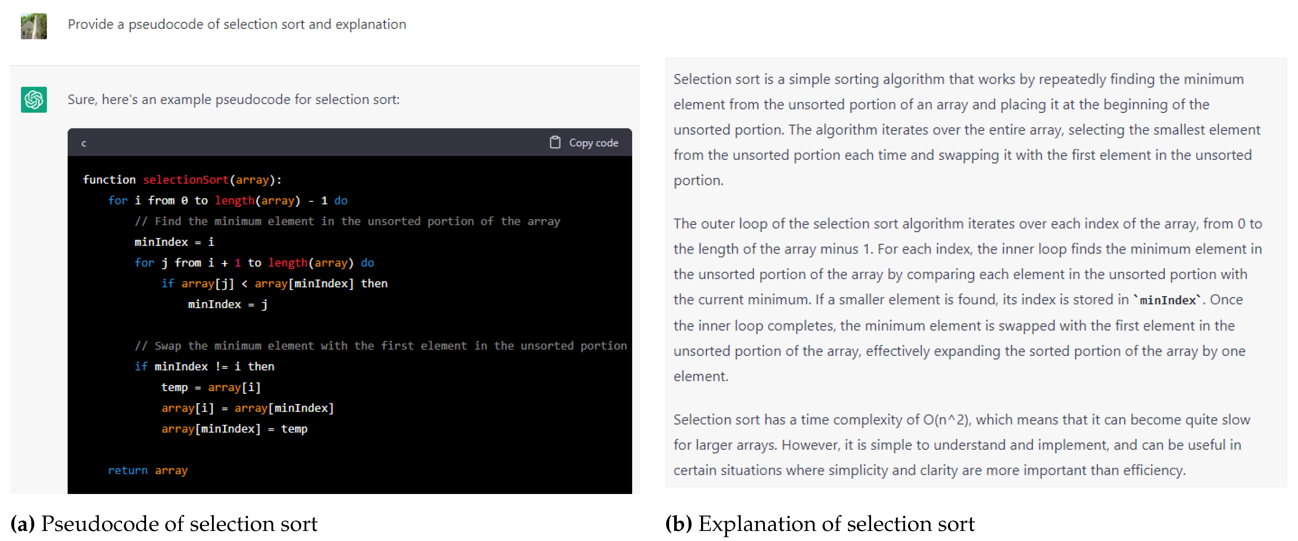
Task: Click the "function selectionSort(array):" code line
Action: coord(182,180)
